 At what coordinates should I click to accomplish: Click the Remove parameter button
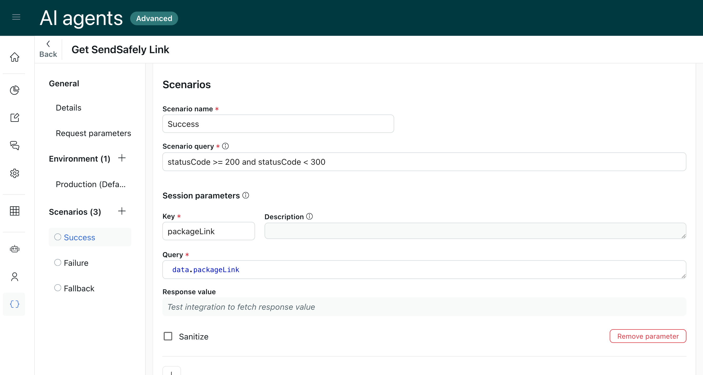[x=648, y=336]
